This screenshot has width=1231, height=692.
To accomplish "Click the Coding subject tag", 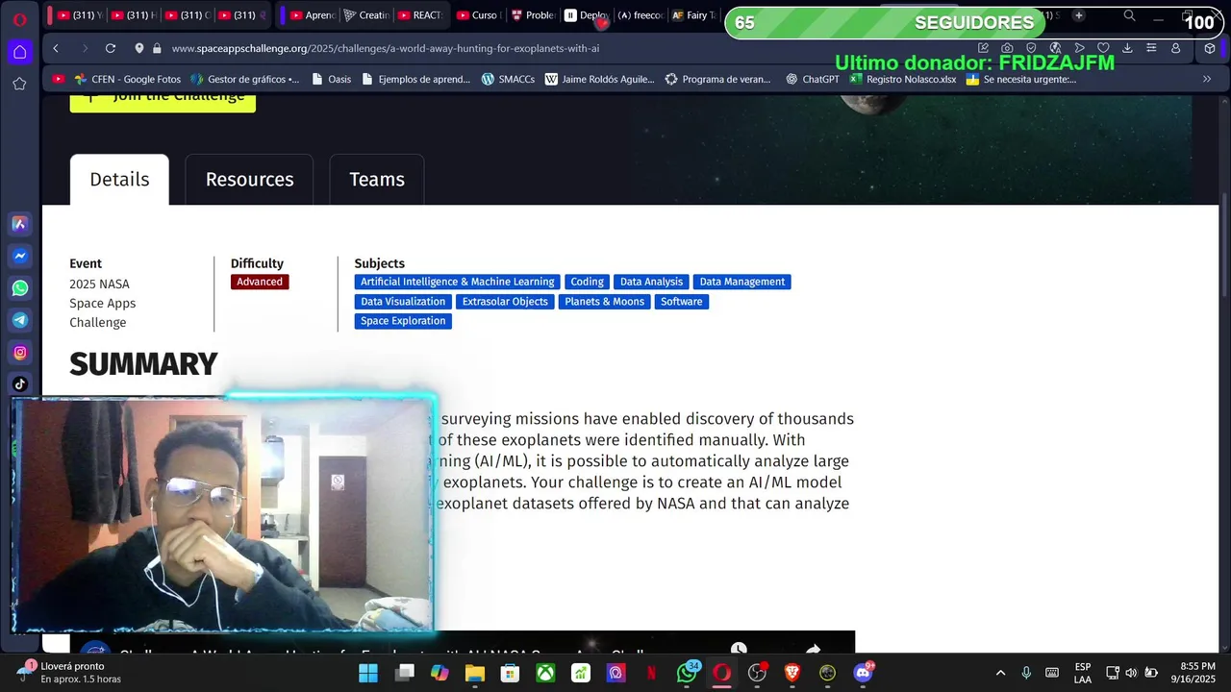I will [587, 282].
